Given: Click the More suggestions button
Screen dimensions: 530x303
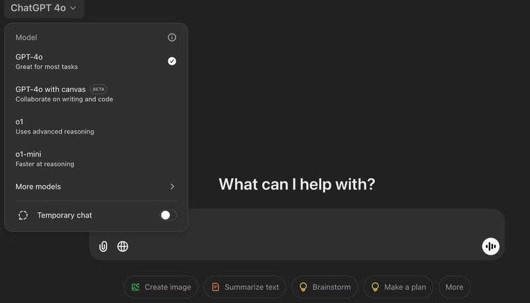Looking at the screenshot, I should click(454, 287).
